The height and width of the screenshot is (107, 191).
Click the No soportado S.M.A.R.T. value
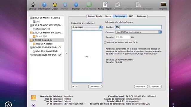tap(132, 101)
